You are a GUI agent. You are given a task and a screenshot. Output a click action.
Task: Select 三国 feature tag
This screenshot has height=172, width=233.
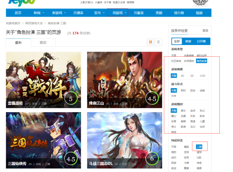(199, 147)
